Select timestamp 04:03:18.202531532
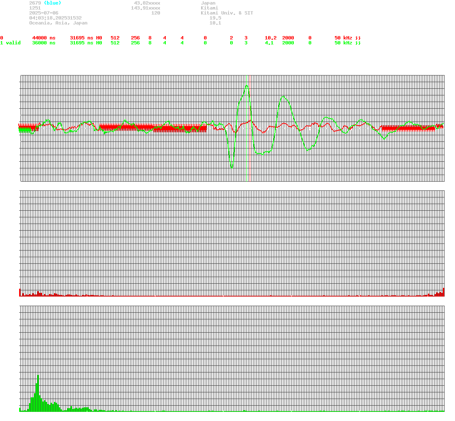This screenshot has width=455, height=421. click(55, 18)
